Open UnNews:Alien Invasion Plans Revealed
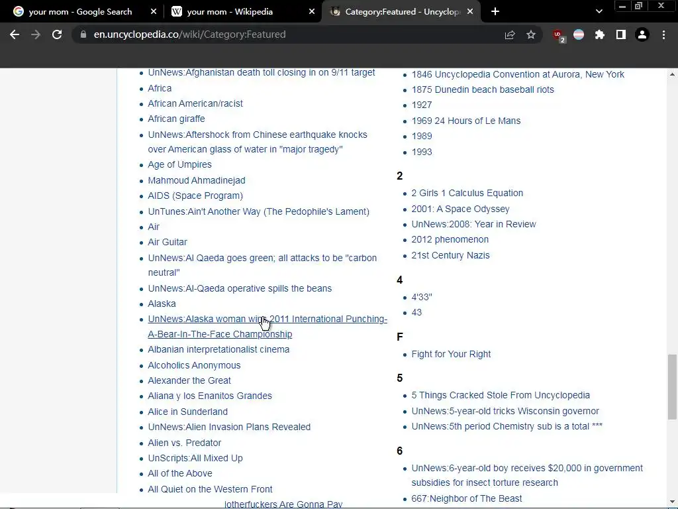Screen dimensions: 678x509 pos(229,427)
